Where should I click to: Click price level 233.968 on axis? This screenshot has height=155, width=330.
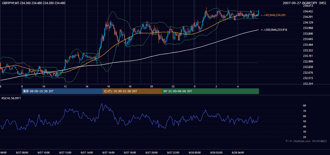308,28
